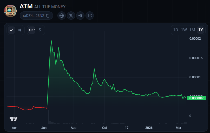Open the X (Twitter) profile link
Image resolution: width=210 pixels, height=133 pixels.
(71, 16)
